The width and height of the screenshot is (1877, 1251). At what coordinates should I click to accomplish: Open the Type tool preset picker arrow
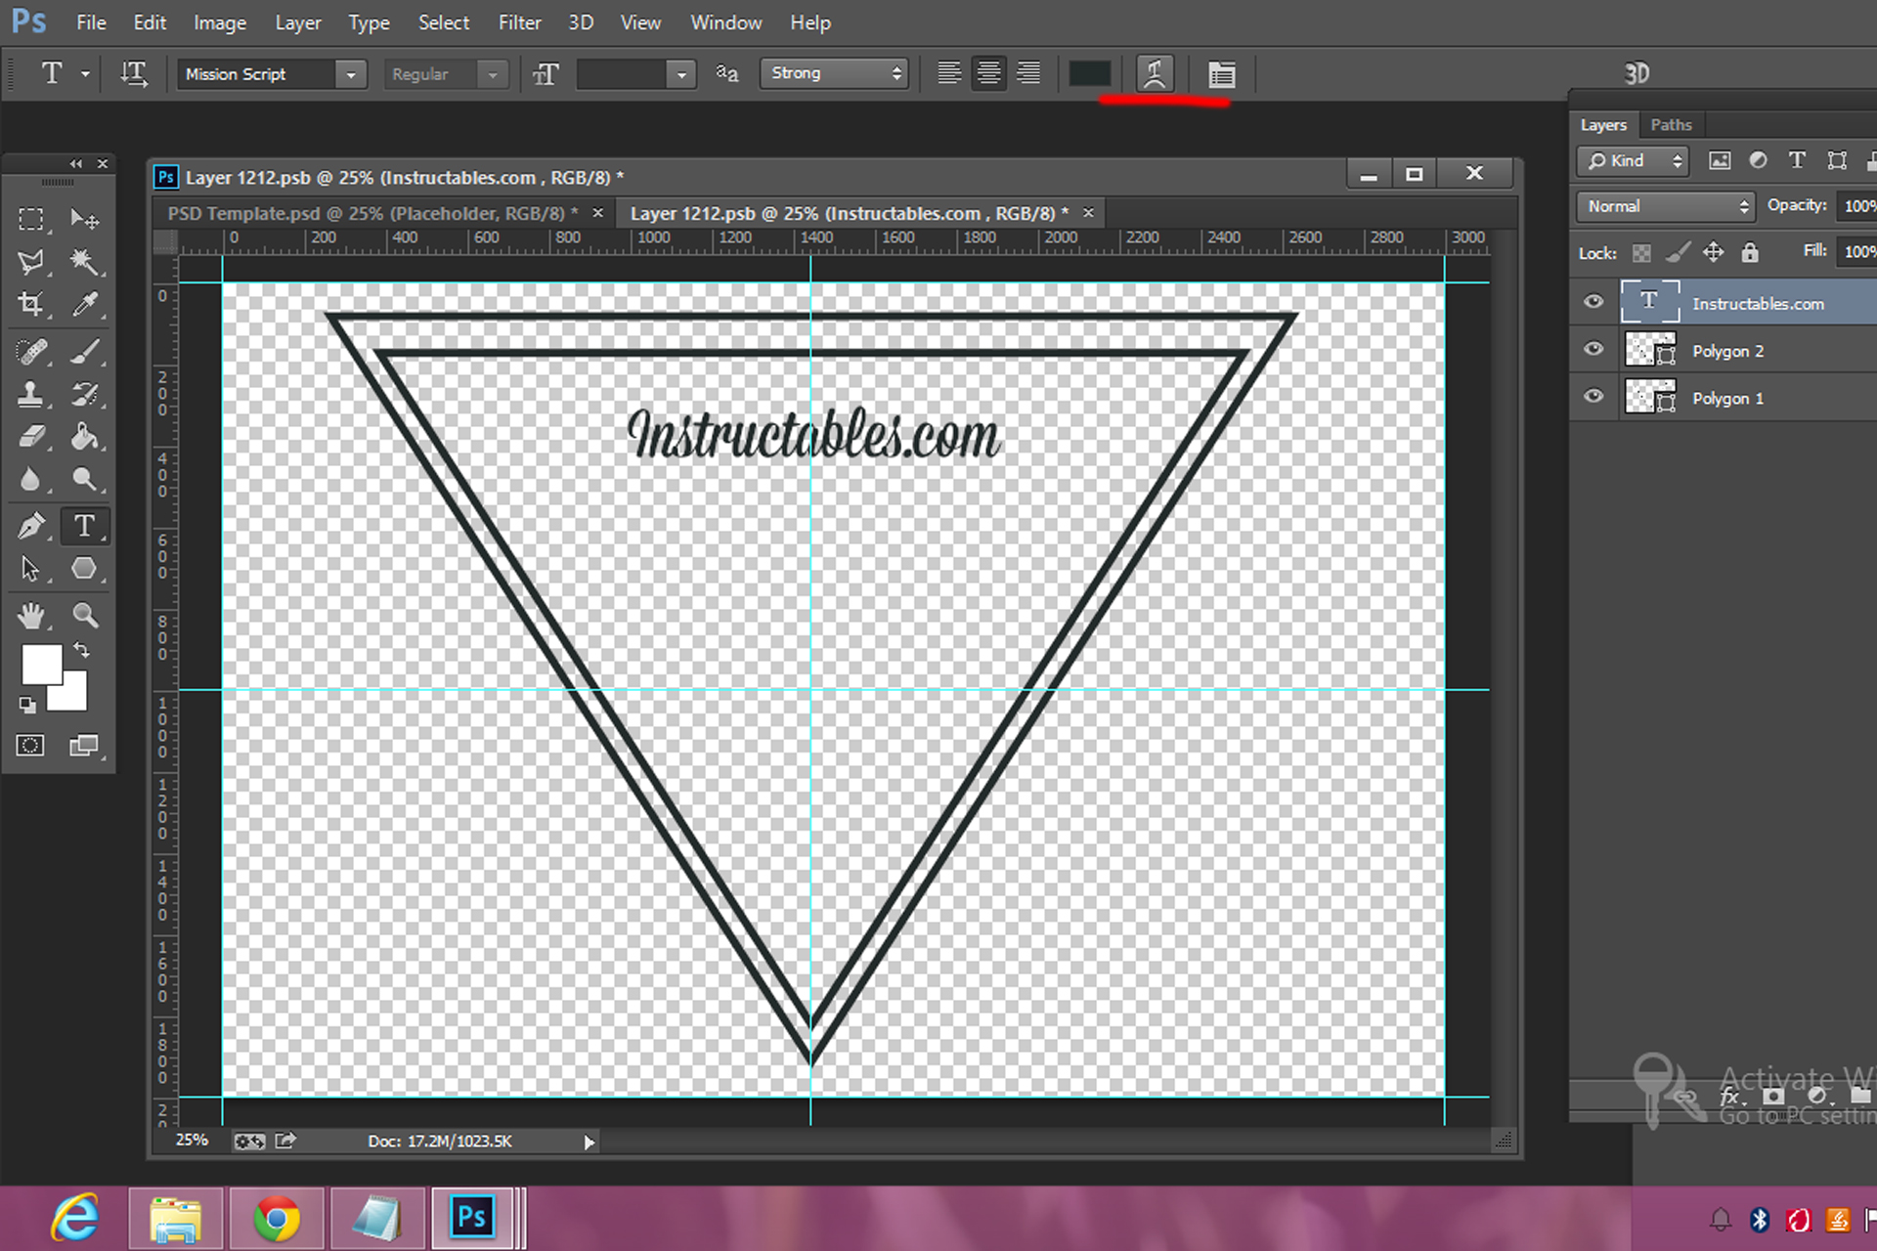click(85, 74)
